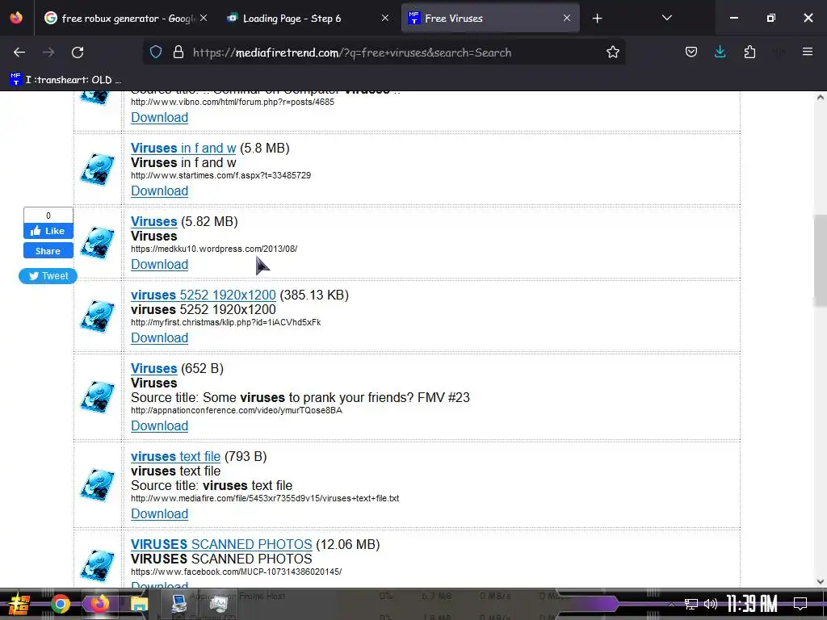Image resolution: width=827 pixels, height=620 pixels.
Task: Open the Viruses in f and w link
Action: click(183, 149)
